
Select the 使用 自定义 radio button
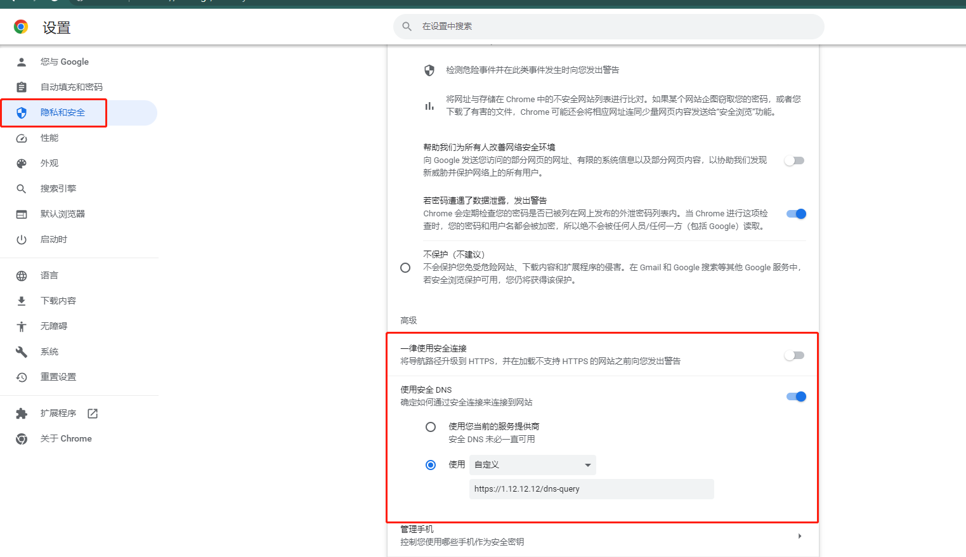(x=431, y=465)
